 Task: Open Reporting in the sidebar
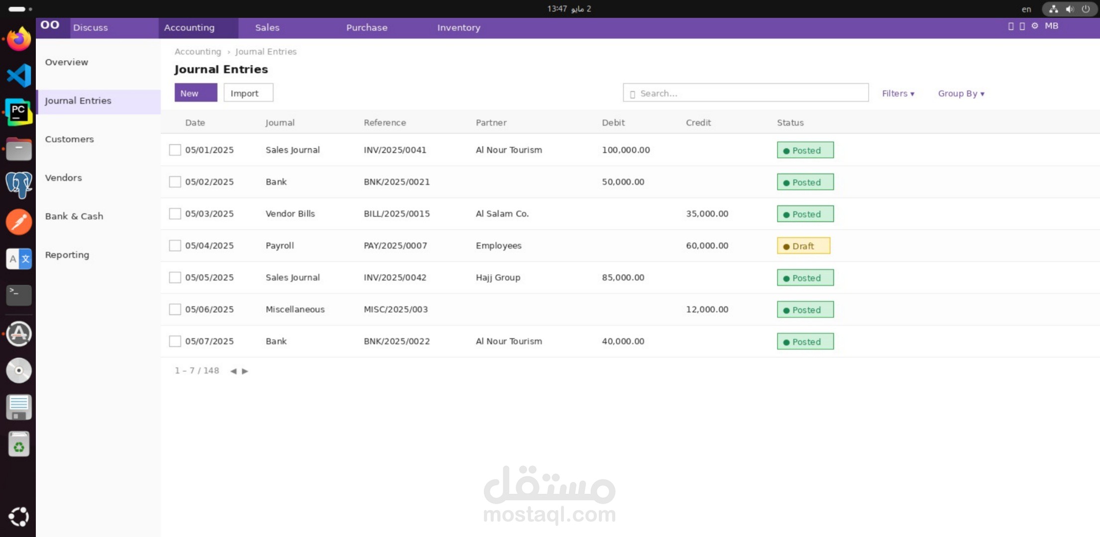(x=67, y=255)
